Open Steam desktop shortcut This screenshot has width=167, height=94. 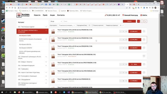pyautogui.click(x=3, y=21)
